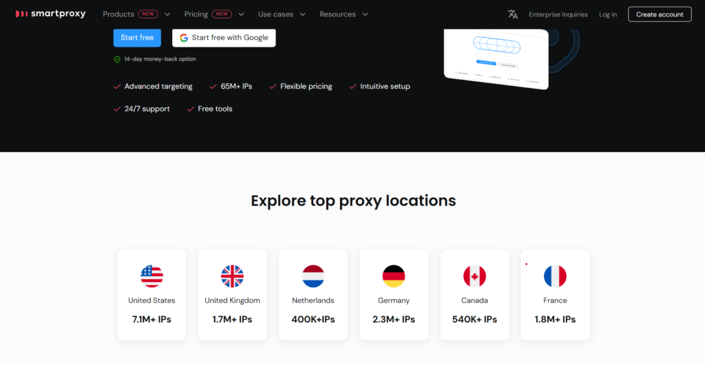Click the Log in link
This screenshot has height=365, width=705.
[x=608, y=14]
